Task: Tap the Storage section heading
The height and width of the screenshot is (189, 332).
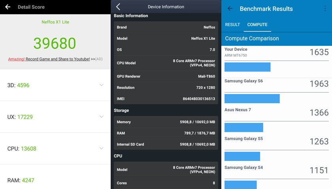Action: click(121, 110)
